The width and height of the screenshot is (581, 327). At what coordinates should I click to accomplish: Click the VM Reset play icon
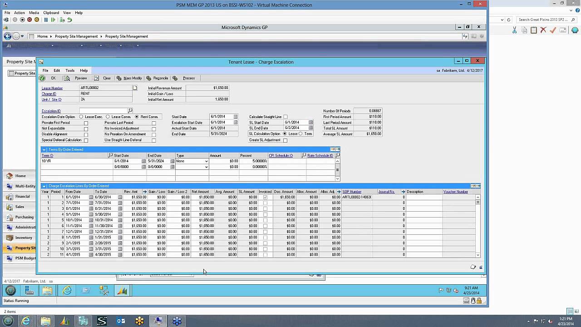pyautogui.click(x=53, y=20)
